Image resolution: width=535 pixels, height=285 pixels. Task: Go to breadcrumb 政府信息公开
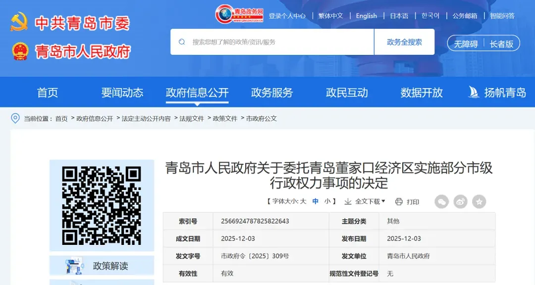point(95,119)
